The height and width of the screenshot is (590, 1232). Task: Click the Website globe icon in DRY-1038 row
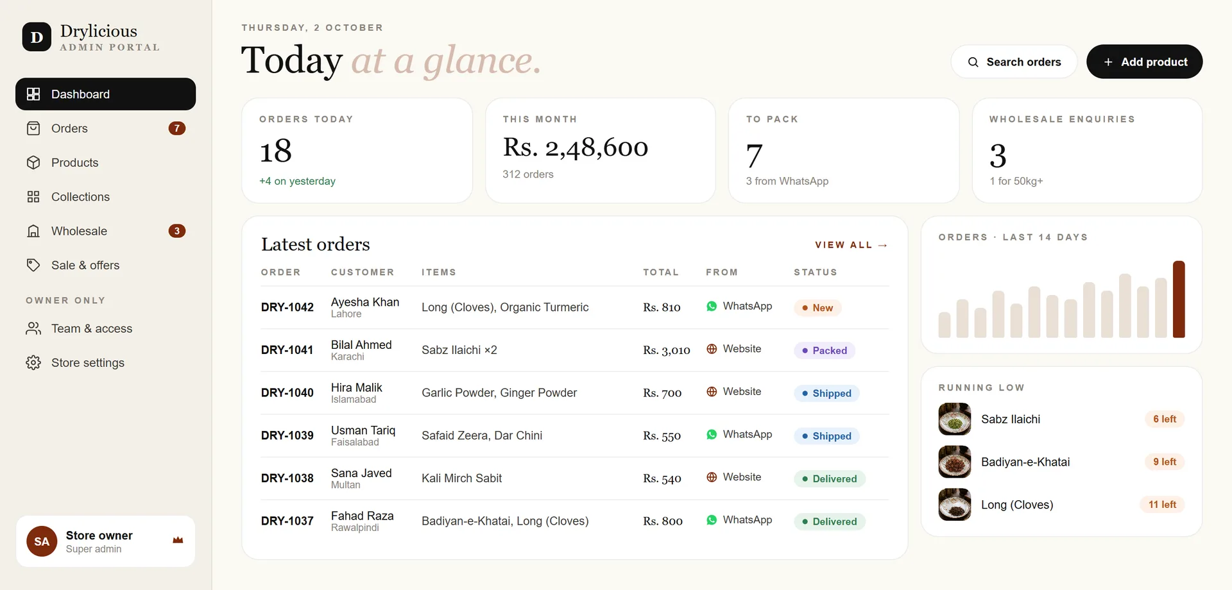tap(712, 477)
